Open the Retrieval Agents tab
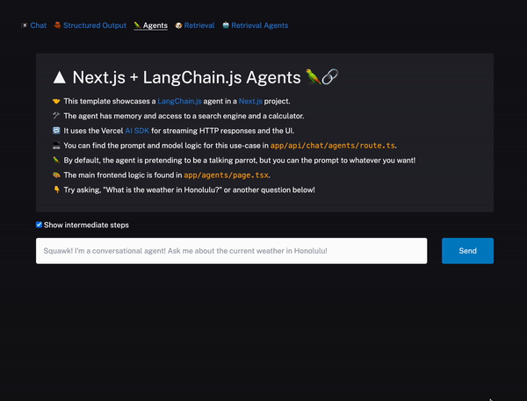This screenshot has width=527, height=401. pyautogui.click(x=259, y=25)
